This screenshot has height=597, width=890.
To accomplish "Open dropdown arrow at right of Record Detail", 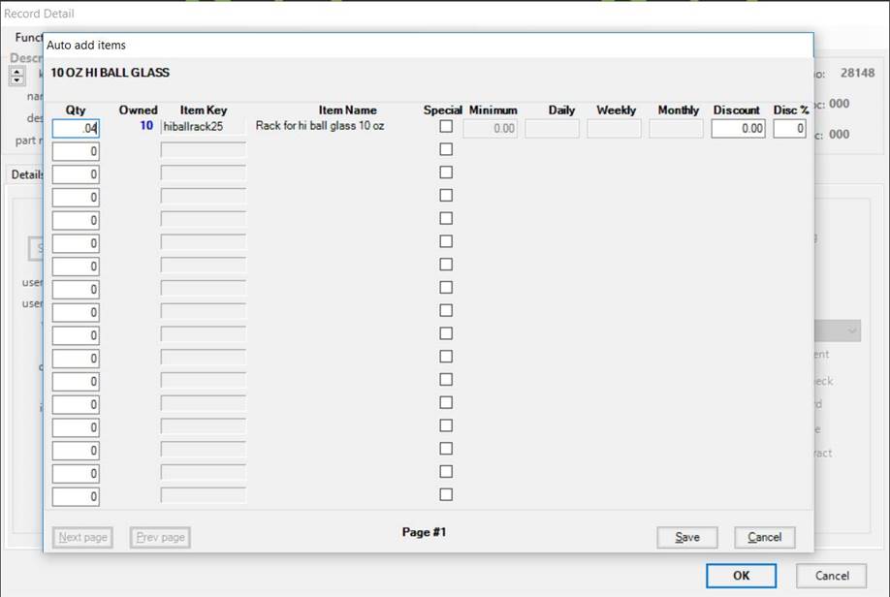I will point(851,331).
